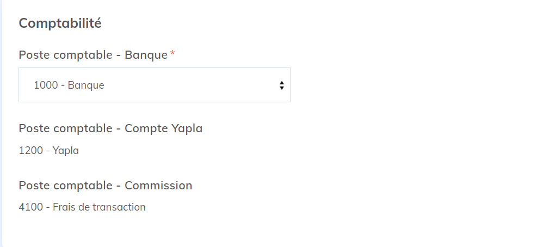Image resolution: width=555 pixels, height=247 pixels.
Task: Click the Comptabilité section heading
Action: [x=60, y=23]
